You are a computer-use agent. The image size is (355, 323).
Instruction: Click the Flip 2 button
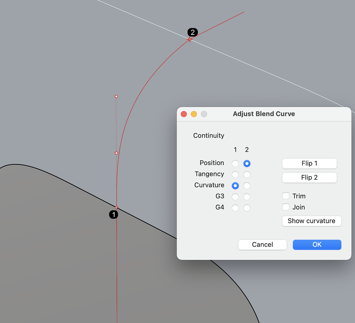click(309, 177)
